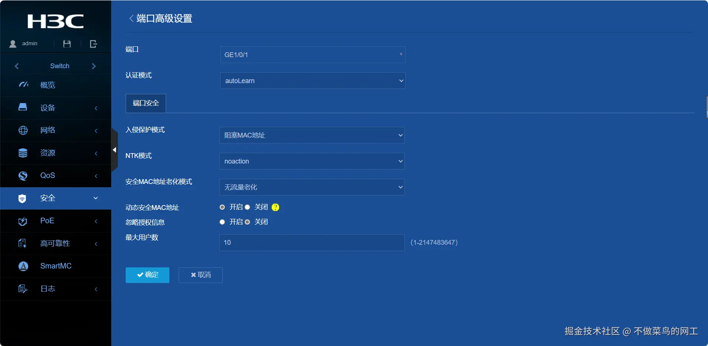Open the NTK模式 dropdown showing noaction
Viewport: 708px width, 346px height.
click(312, 161)
